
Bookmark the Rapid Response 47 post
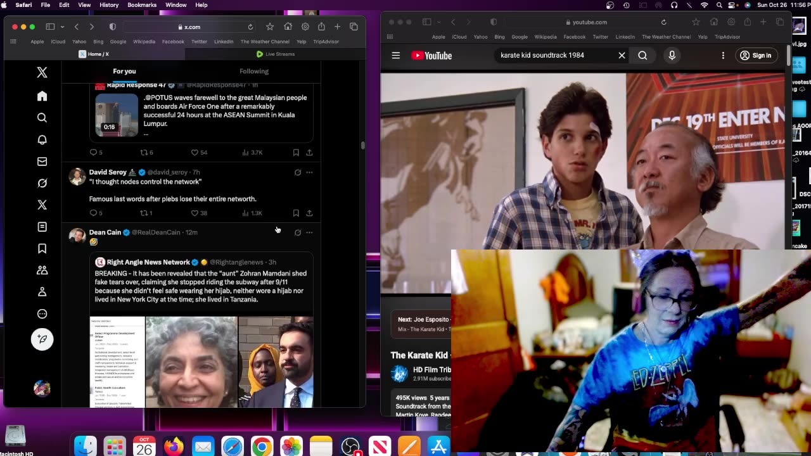pyautogui.click(x=296, y=153)
